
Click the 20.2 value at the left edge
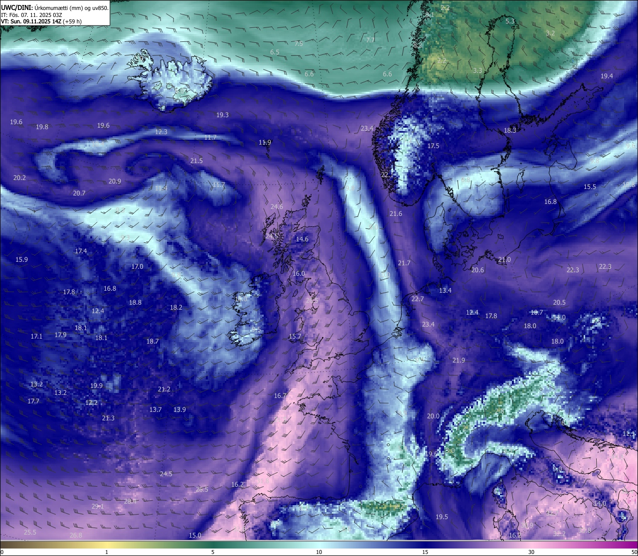pos(19,178)
